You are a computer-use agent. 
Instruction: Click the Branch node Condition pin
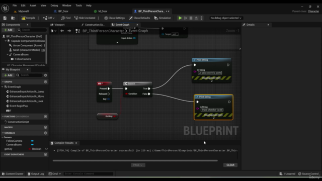point(126,94)
